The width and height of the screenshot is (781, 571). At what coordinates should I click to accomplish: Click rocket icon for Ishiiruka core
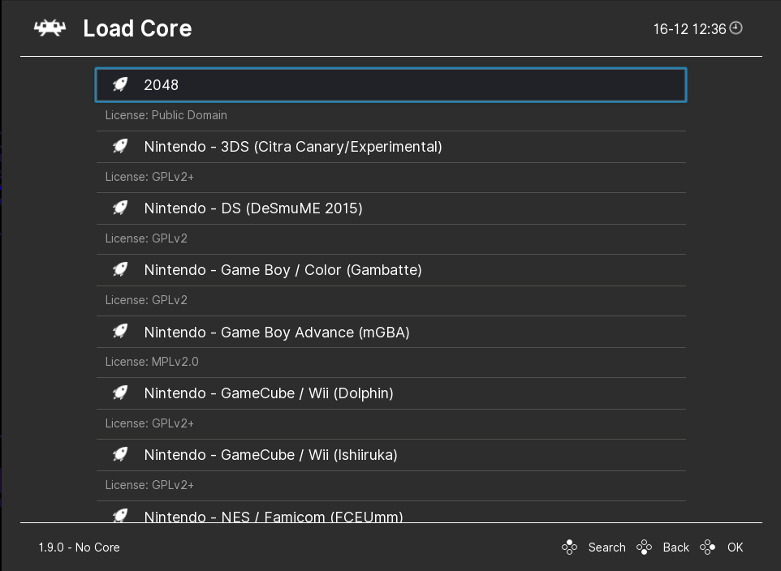tap(120, 454)
